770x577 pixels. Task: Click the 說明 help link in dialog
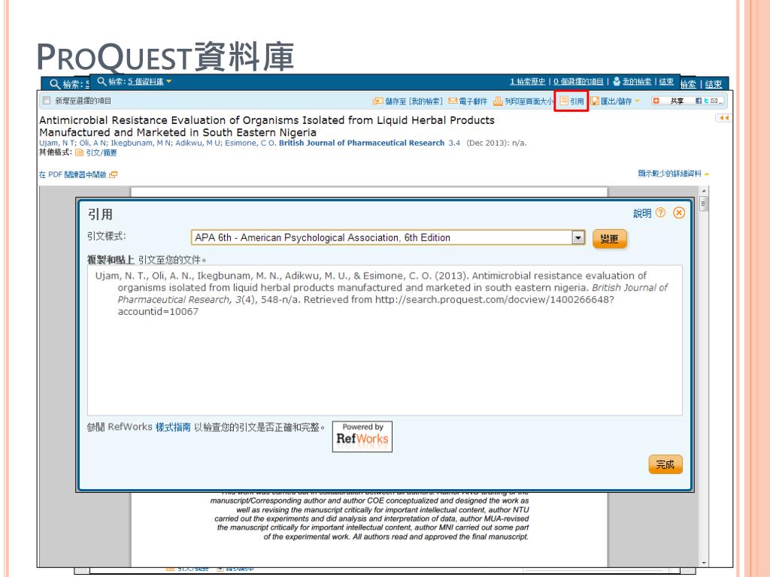click(642, 213)
